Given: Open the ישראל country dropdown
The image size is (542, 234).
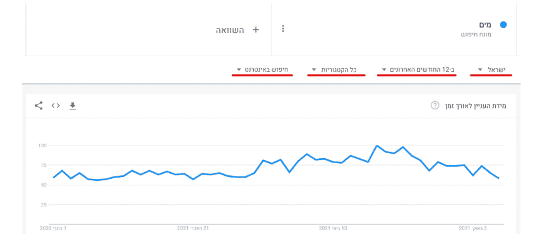Looking at the screenshot, I should coord(491,70).
